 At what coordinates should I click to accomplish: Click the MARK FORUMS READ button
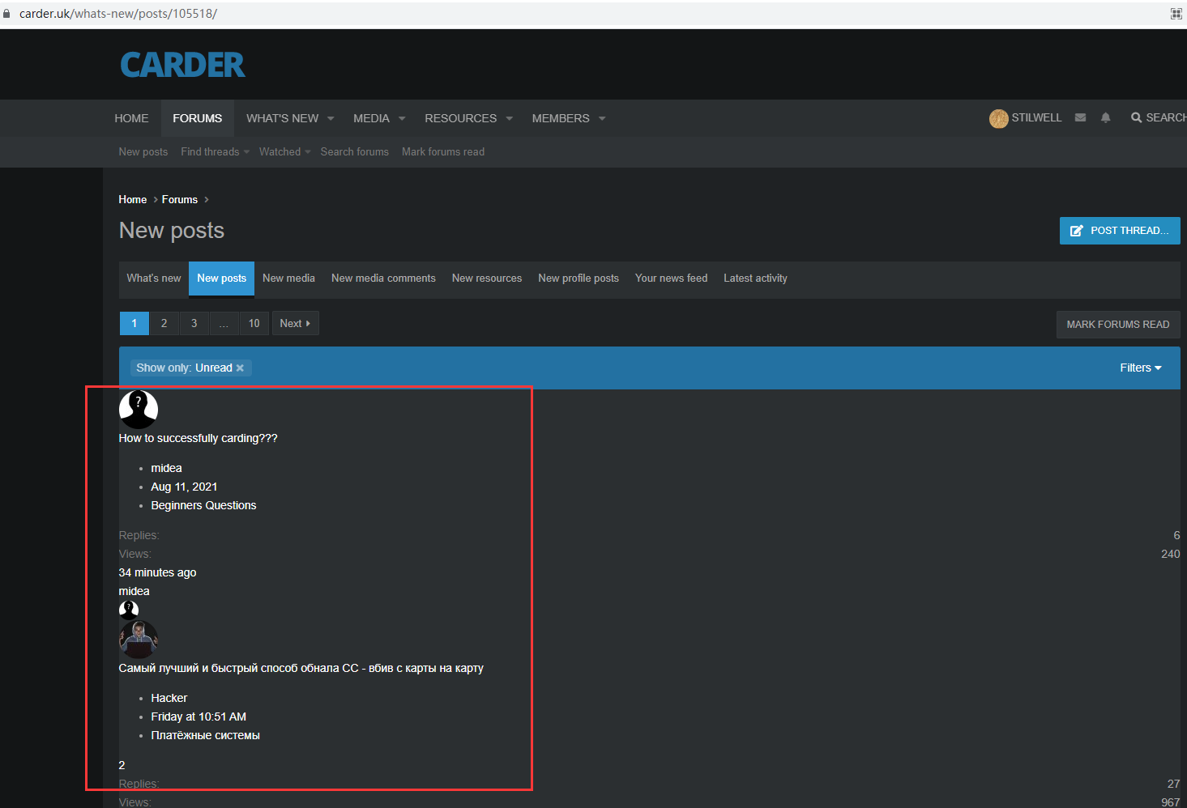click(x=1117, y=325)
